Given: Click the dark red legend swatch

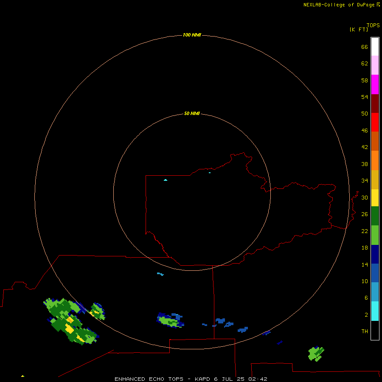Looking at the screenshot, I should 375,104.
